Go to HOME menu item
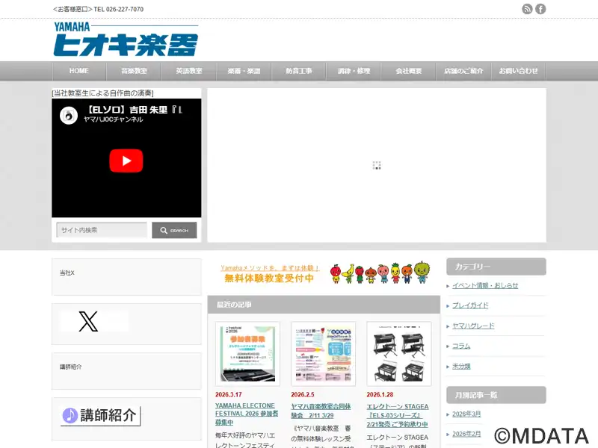The image size is (598, 448). tap(79, 71)
